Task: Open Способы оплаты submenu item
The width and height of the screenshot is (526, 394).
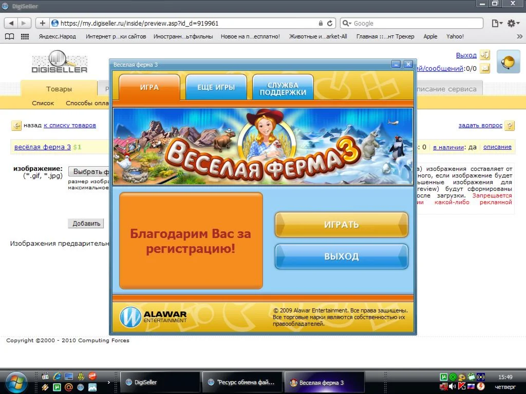Action: 87,103
